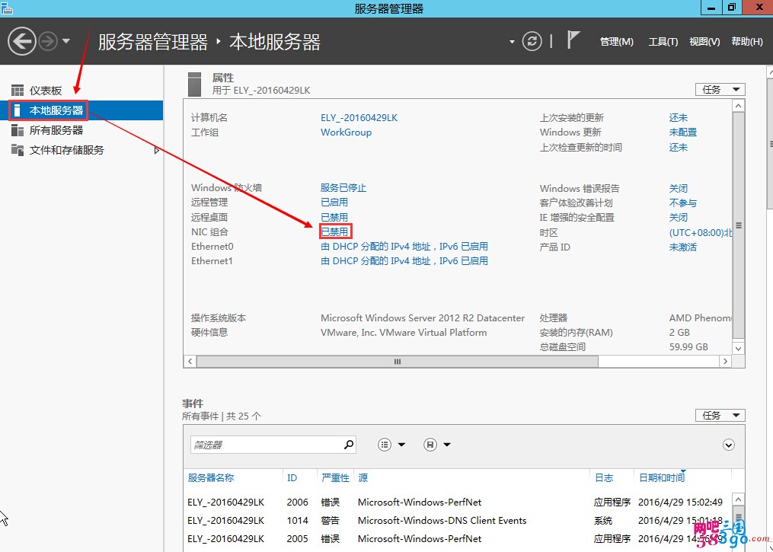Click the properties pane horizontal scrollbar thumb
This screenshot has height=552, width=773.
(x=398, y=361)
